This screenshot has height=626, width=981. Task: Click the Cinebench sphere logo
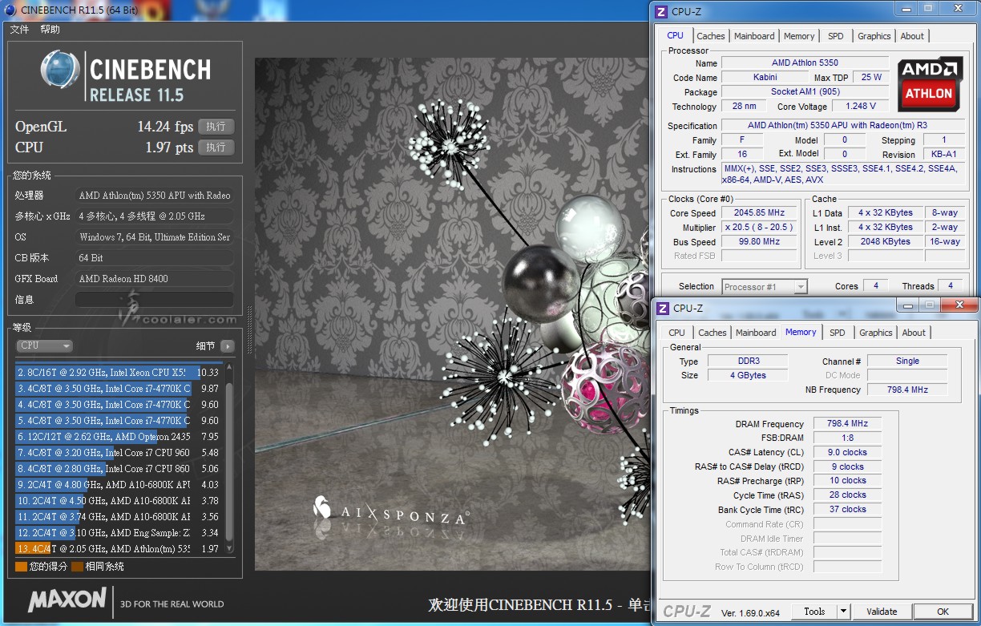click(60, 70)
